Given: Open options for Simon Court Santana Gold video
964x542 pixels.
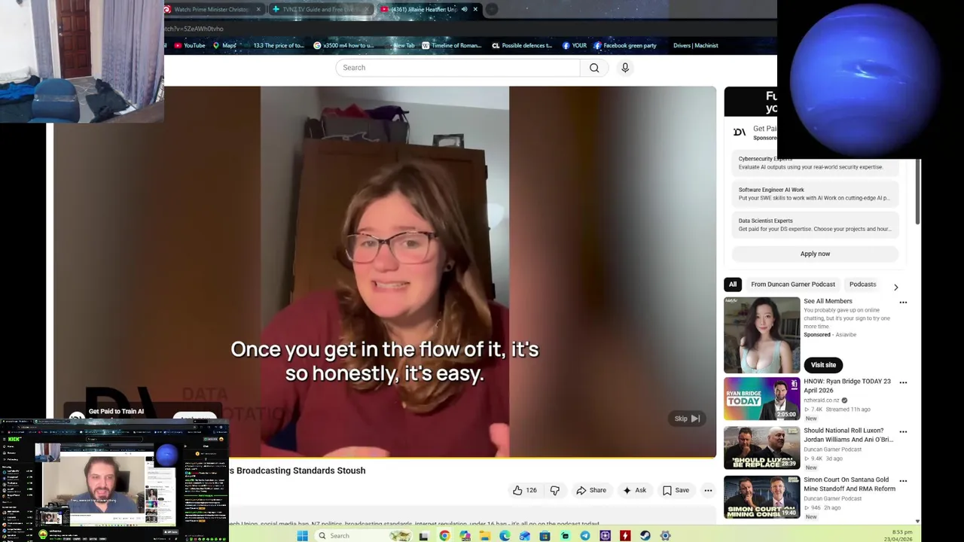Looking at the screenshot, I should pos(903,481).
